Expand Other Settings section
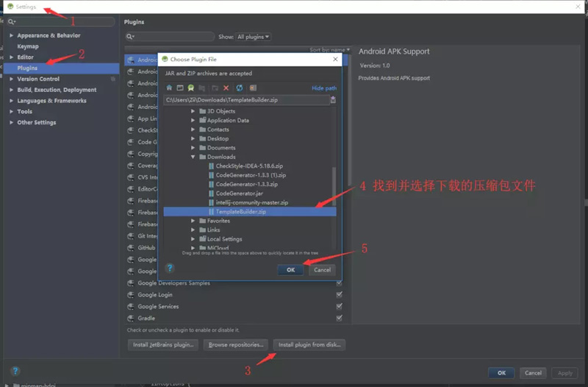Viewport: 588px width, 387px height. tap(11, 122)
